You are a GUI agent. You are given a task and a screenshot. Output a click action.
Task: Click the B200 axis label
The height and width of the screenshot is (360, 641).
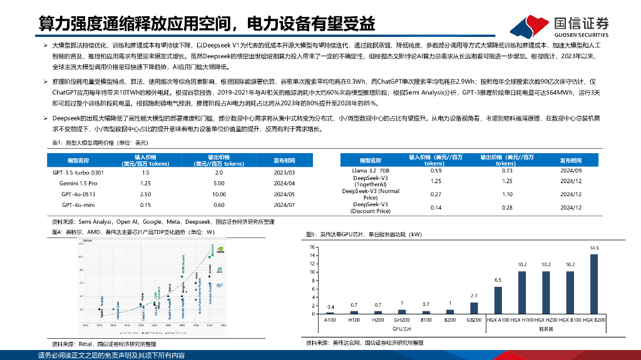click(449, 320)
